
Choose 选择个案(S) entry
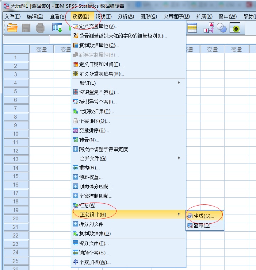click(x=128, y=253)
